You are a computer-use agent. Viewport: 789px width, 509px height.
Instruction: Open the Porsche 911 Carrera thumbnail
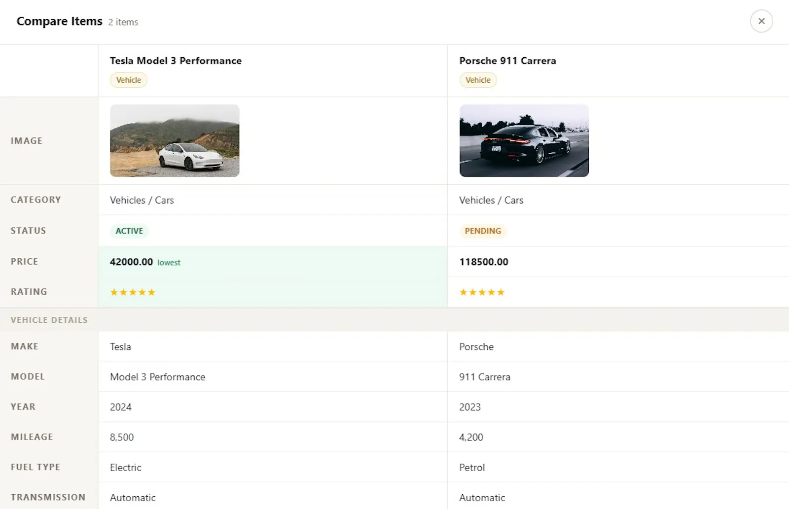point(524,140)
